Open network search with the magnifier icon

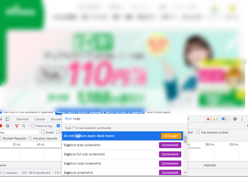[x=24, y=126]
